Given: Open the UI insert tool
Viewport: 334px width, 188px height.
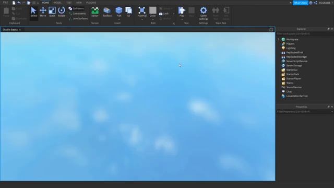Looking at the screenshot, I should pos(129,12).
